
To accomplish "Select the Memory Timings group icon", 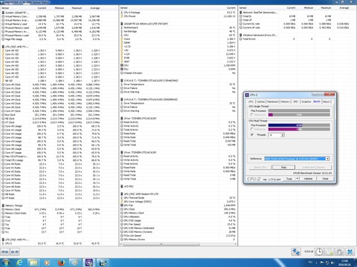I will pyautogui.click(x=3, y=205).
